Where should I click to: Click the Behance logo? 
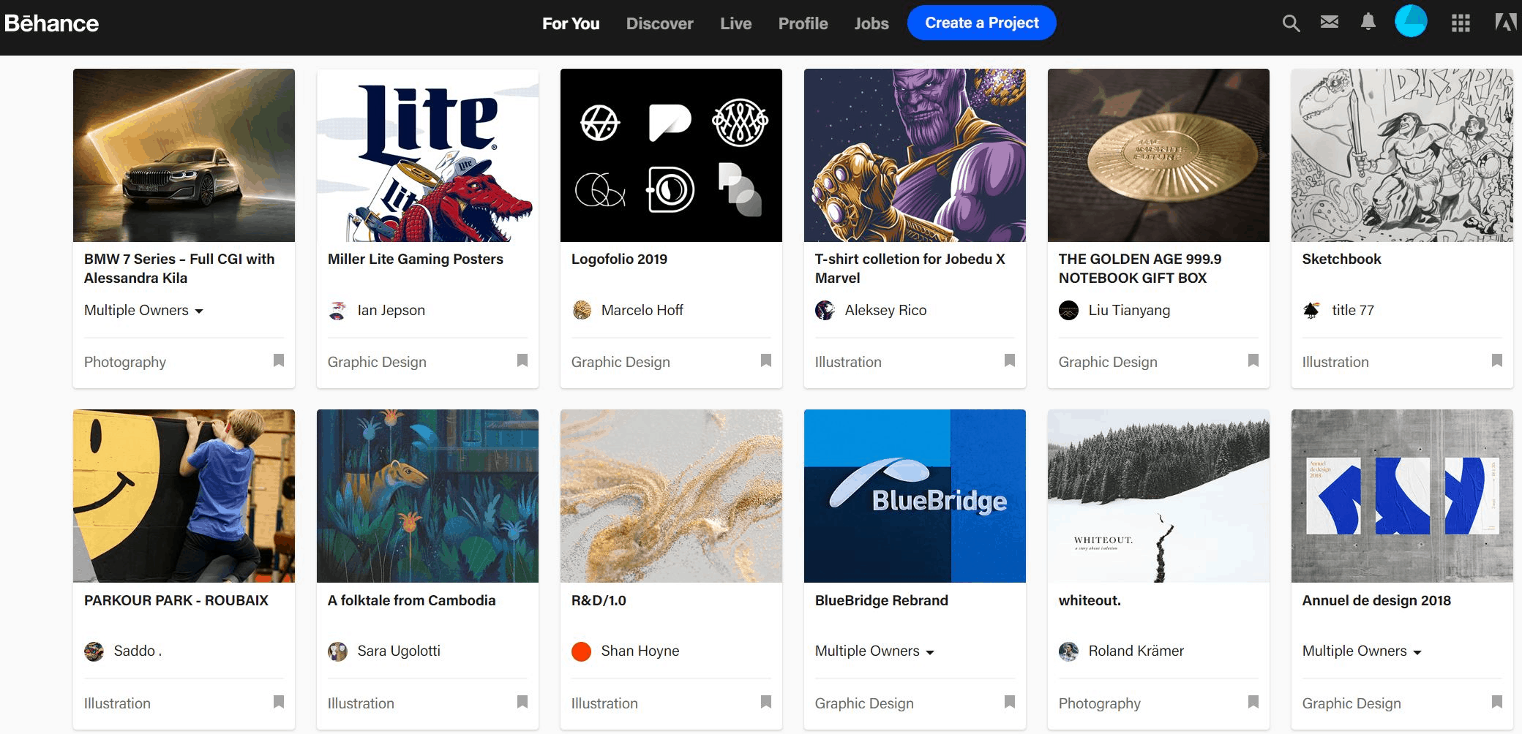click(x=51, y=23)
